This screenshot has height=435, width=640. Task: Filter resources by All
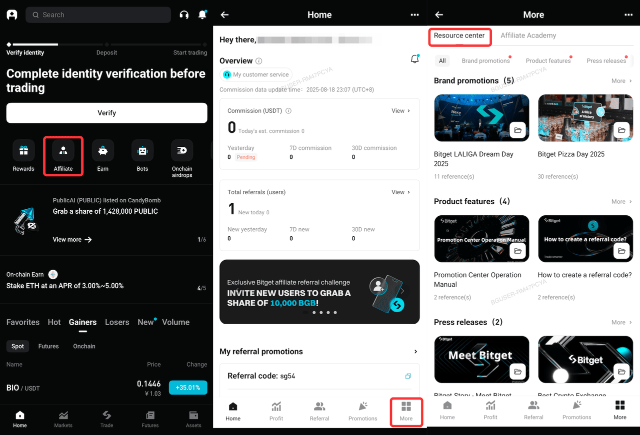(x=442, y=61)
